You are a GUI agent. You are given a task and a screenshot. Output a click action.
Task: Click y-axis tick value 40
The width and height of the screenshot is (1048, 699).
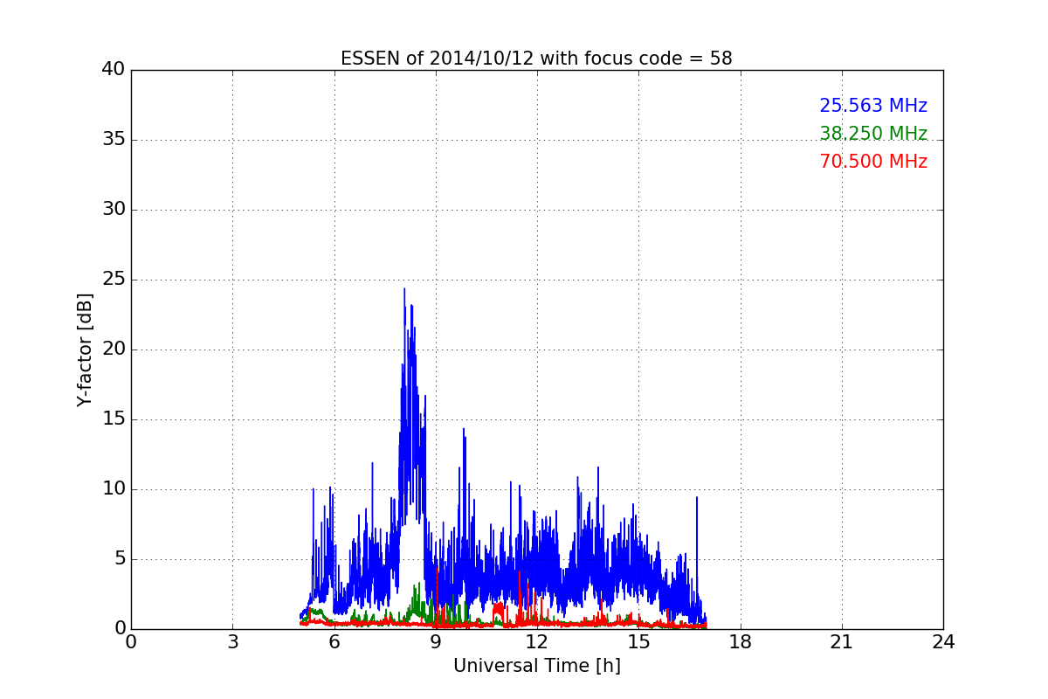114,70
